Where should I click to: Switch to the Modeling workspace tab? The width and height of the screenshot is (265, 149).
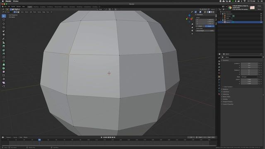[x=36, y=7]
